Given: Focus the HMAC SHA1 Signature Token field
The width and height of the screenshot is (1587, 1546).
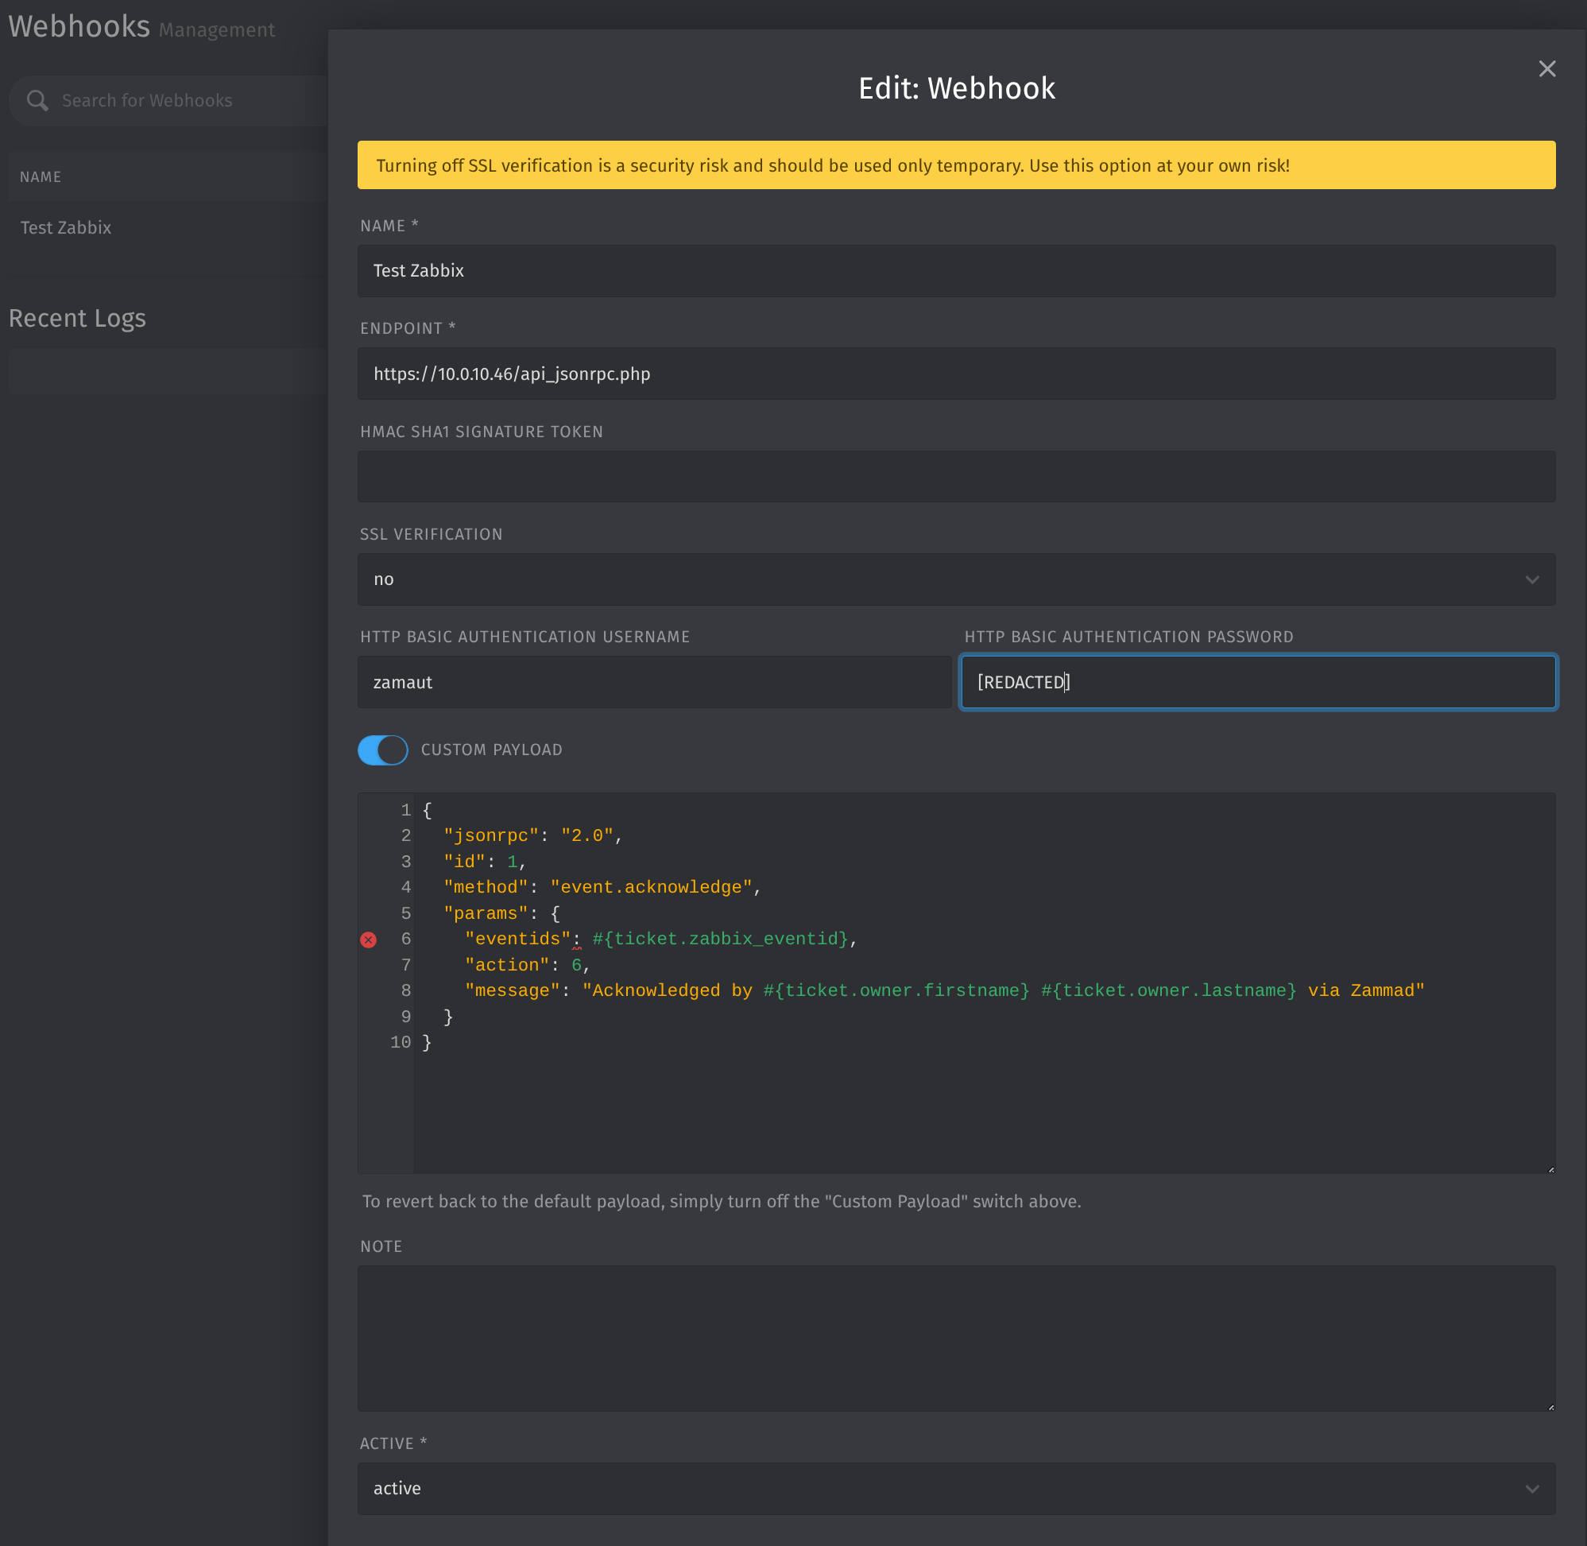Looking at the screenshot, I should 955,477.
